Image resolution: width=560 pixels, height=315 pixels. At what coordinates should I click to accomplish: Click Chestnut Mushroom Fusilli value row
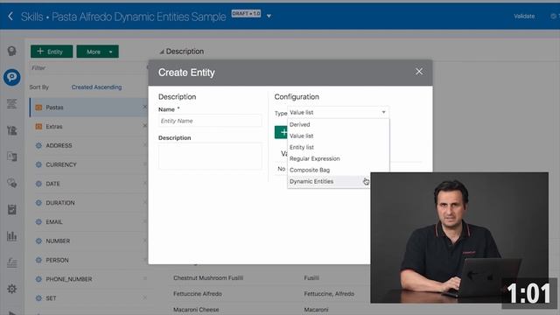point(208,278)
